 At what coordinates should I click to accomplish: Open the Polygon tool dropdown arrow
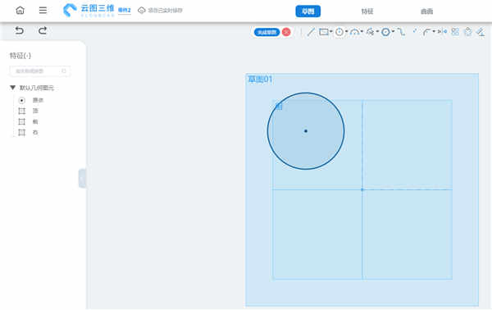click(393, 31)
